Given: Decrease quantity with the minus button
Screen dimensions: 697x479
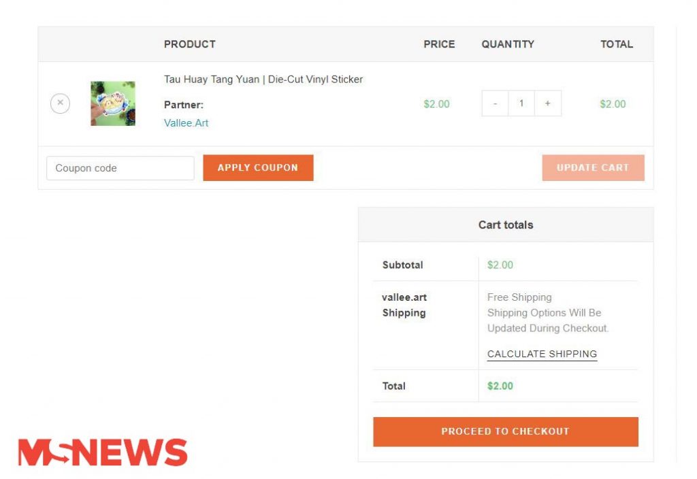Looking at the screenshot, I should pos(496,103).
